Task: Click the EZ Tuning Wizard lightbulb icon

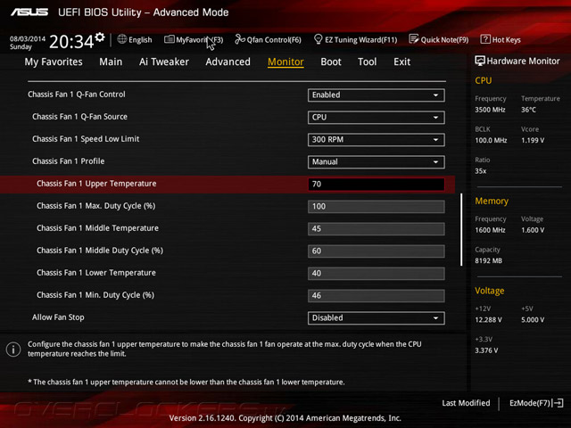Action: pos(318,39)
